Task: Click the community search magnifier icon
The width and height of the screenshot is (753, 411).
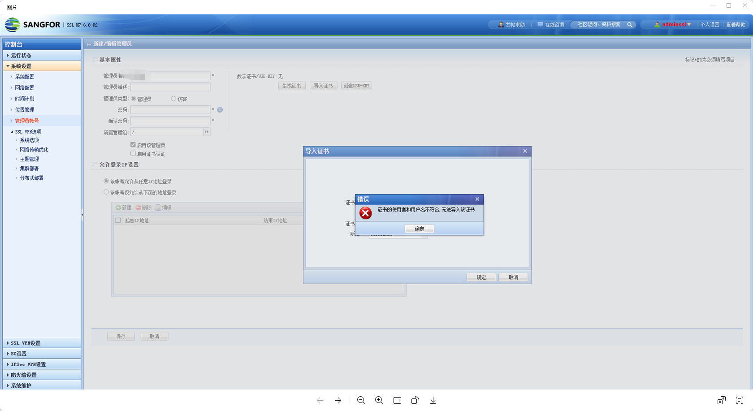Action: pyautogui.click(x=630, y=25)
